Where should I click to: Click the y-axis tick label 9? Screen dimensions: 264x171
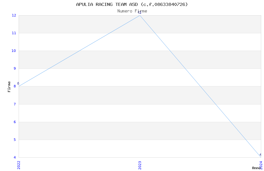(15, 69)
